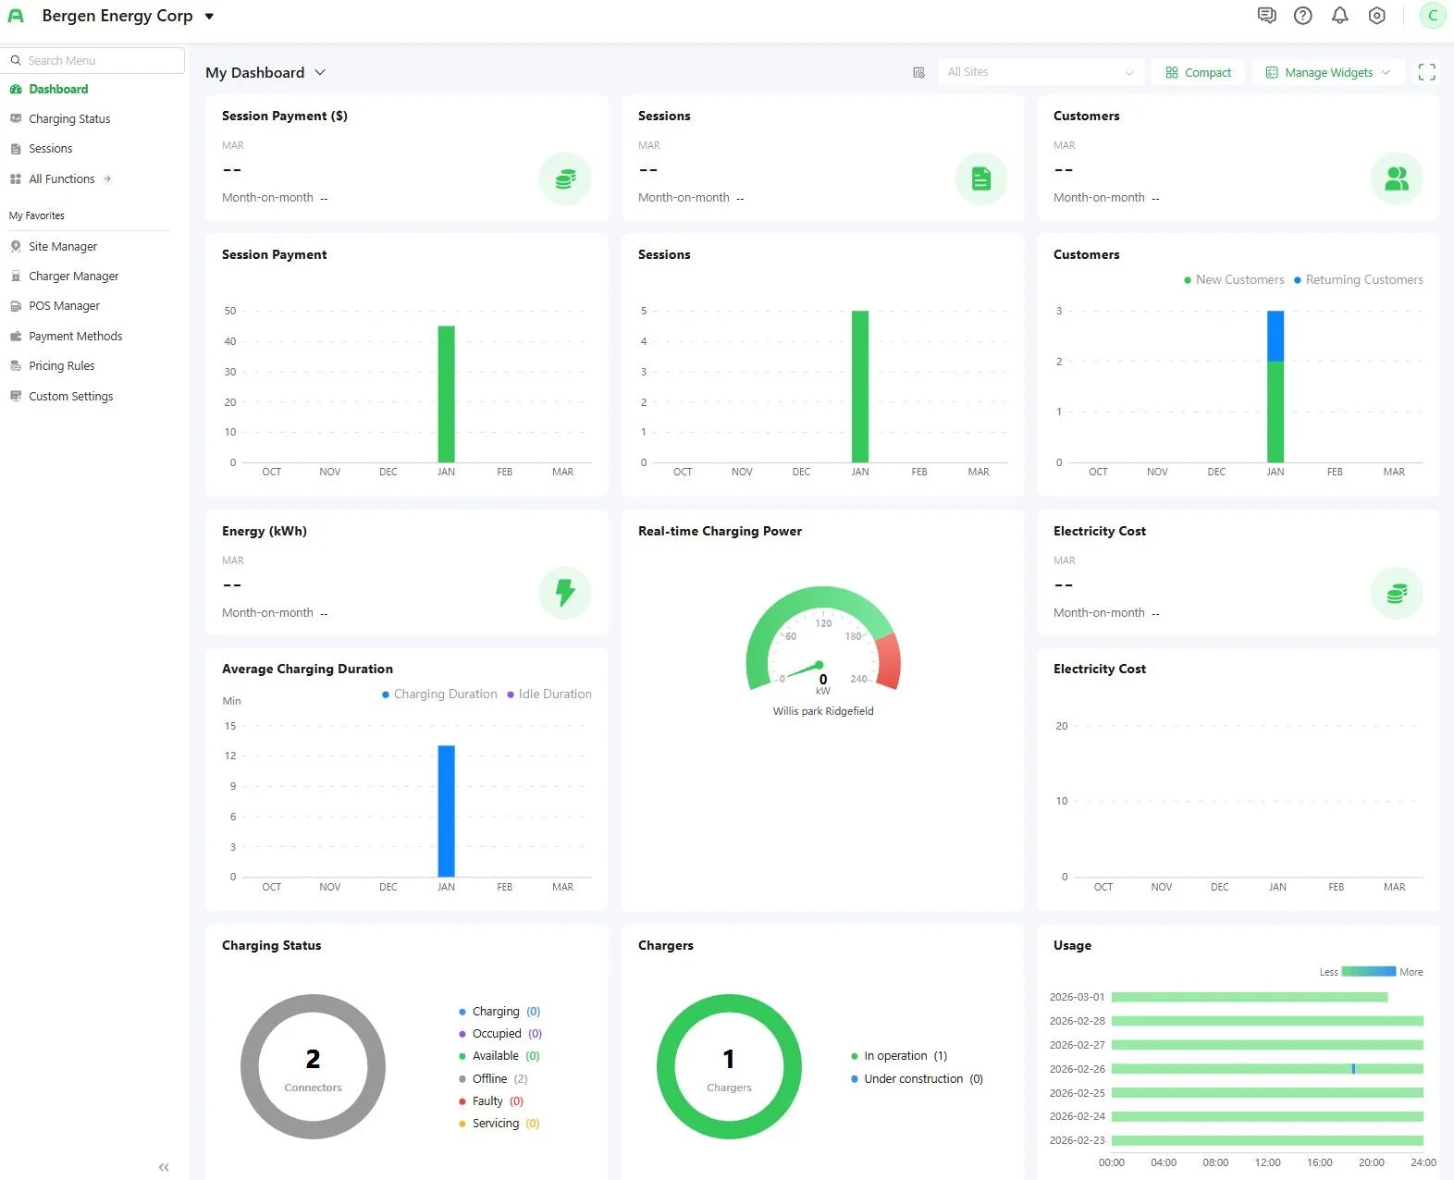1454x1180 pixels.
Task: Toggle Returning Customers legend series
Action: [x=1358, y=279]
